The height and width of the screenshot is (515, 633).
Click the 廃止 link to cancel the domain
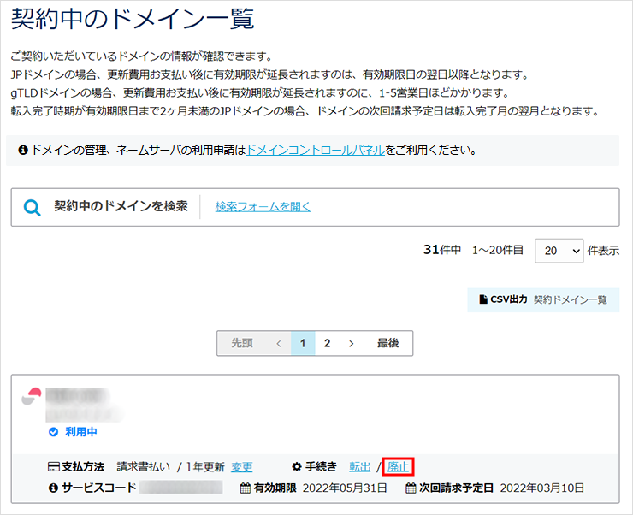tap(398, 467)
